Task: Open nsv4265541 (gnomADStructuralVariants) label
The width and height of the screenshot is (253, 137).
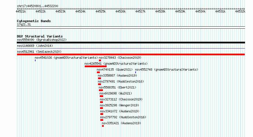Action: pyautogui.click(x=116, y=64)
